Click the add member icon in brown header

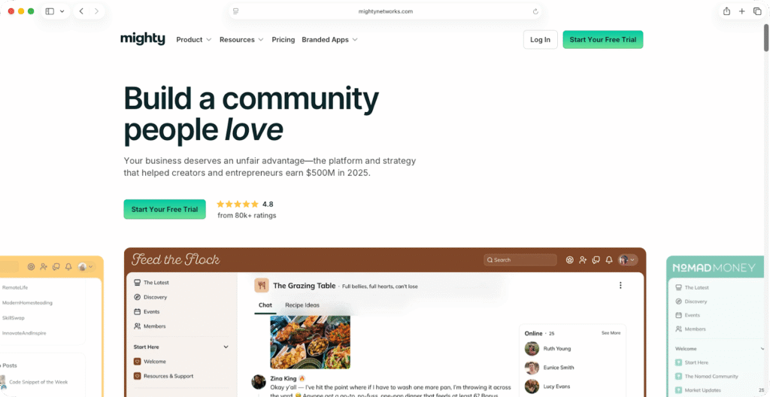point(583,260)
